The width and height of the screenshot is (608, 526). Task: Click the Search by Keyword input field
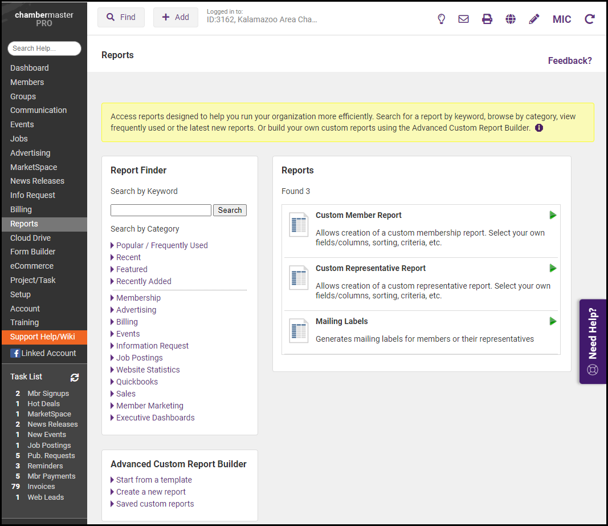pos(161,210)
